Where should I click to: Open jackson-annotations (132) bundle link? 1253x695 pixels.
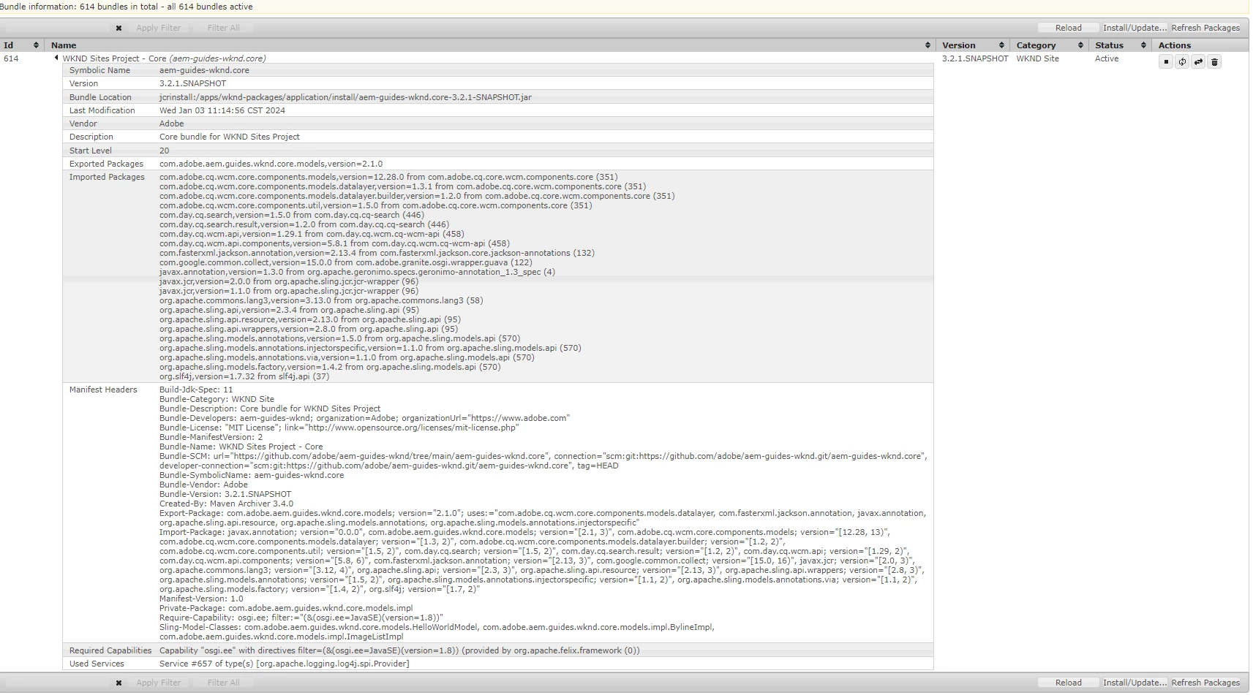(x=486, y=253)
